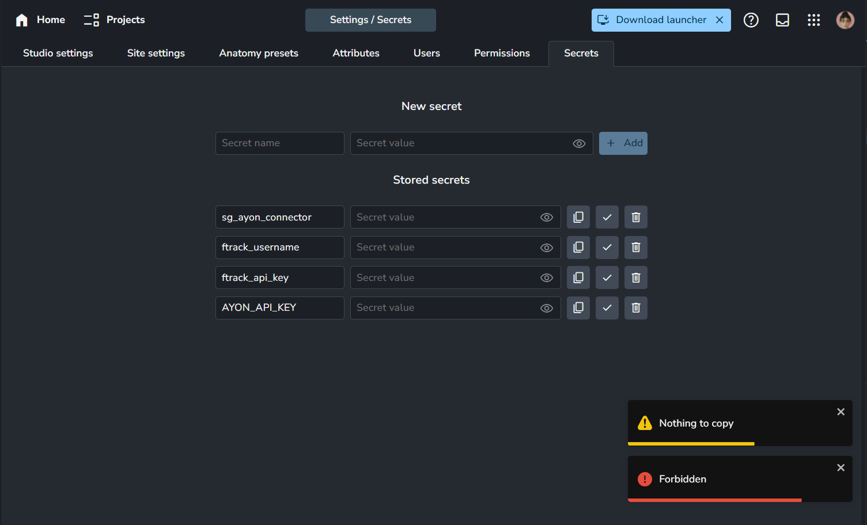Dismiss the Forbidden error notification
Viewport: 867px width, 525px height.
point(841,467)
